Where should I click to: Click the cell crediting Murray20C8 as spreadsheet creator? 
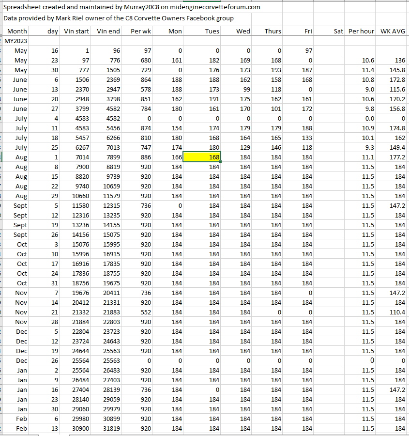(x=132, y=7)
